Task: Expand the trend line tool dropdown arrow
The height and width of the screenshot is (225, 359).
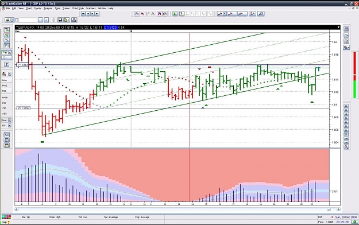Action: point(225,14)
